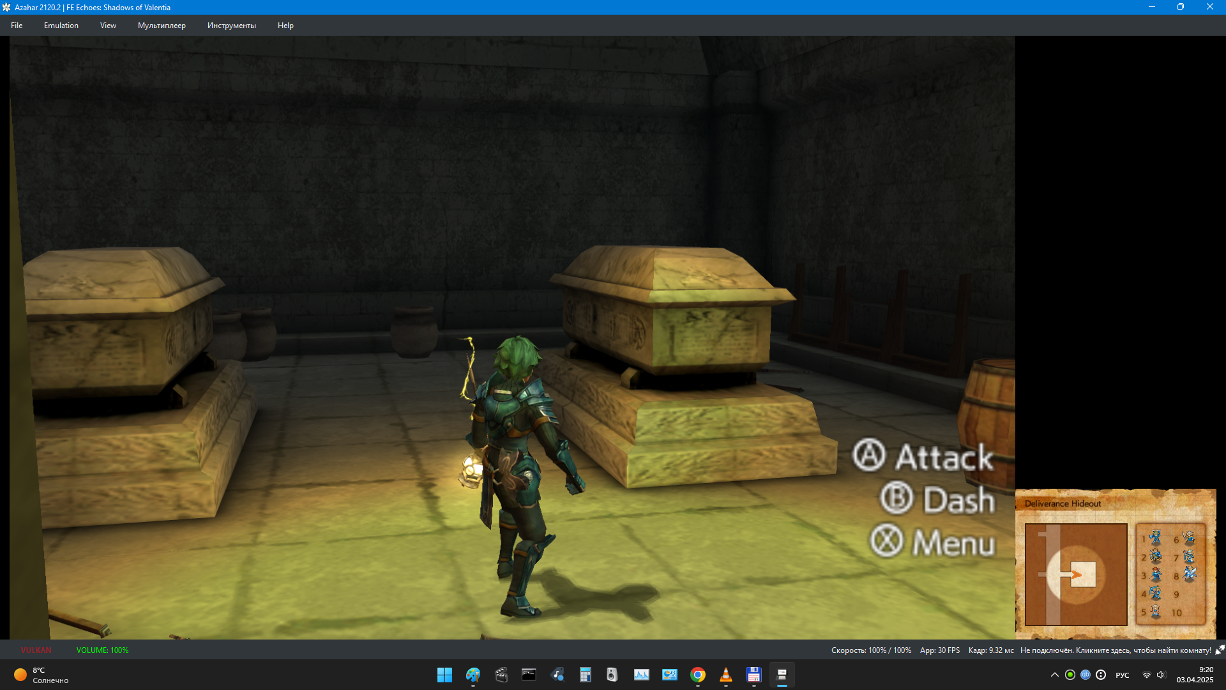Open the system volume tray icon
Screen dimensions: 1226x690
click(x=1161, y=675)
